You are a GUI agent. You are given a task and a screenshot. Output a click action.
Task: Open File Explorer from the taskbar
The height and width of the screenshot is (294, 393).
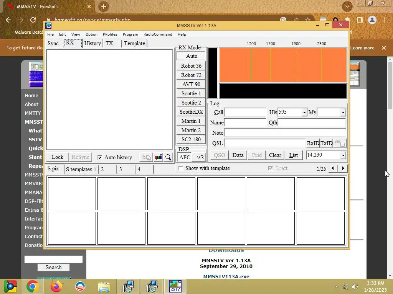(104, 286)
